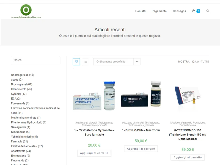This screenshot has width=220, height=165.
Task: Open the shopping cart bag icon
Action: click(194, 11)
